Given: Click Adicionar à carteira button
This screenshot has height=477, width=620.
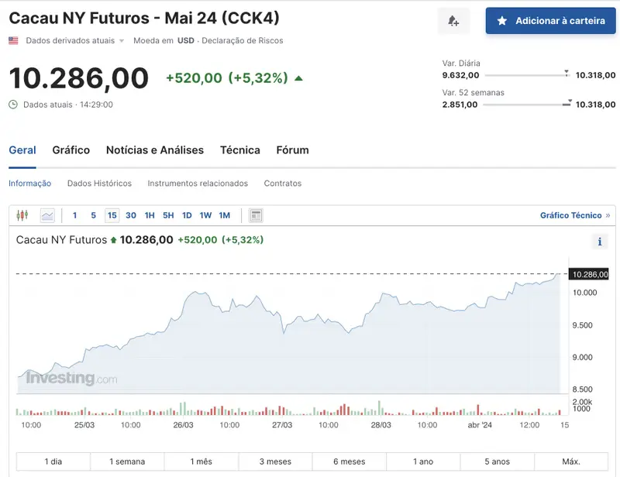Looking at the screenshot, I should 550,21.
